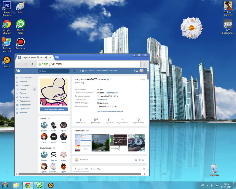This screenshot has height=189, width=236.
Task: Open taskbar volume speaker icon
Action: [212, 185]
